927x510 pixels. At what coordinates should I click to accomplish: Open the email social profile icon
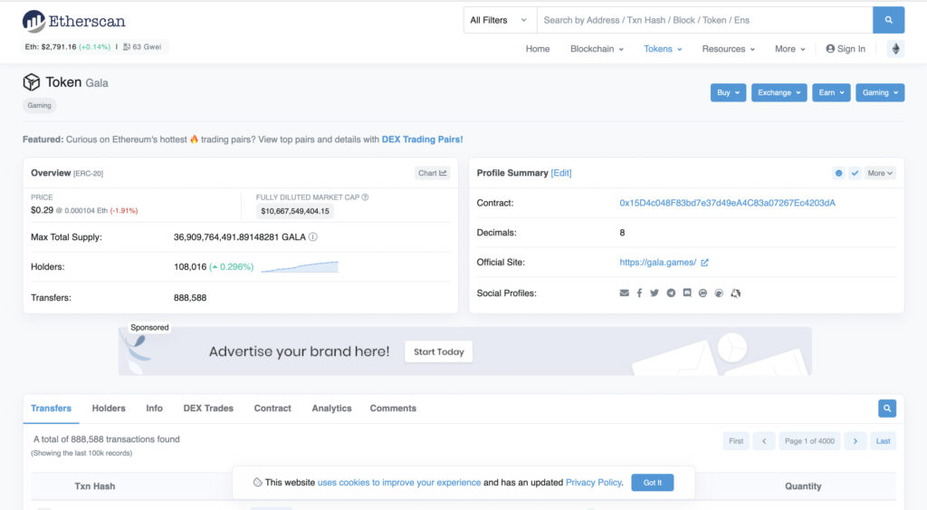click(x=624, y=293)
